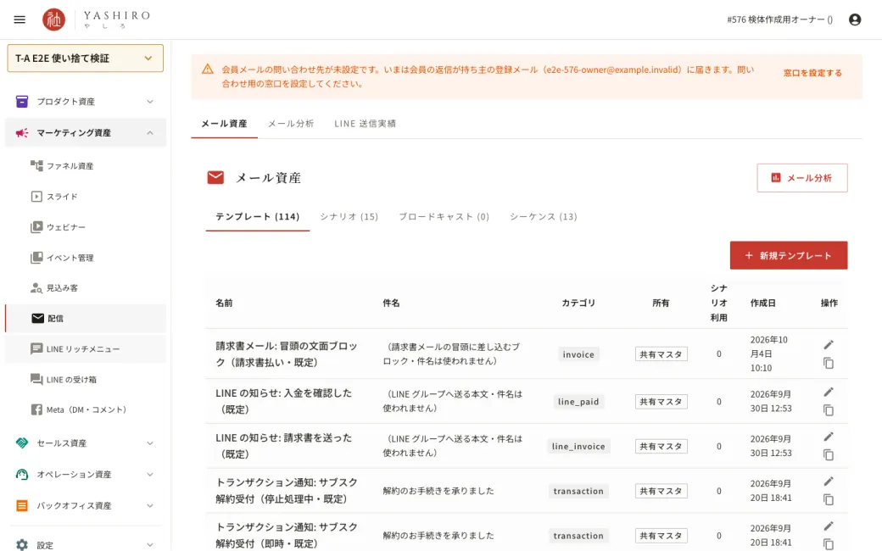Click the バックオフィス資産 list icon
The height and width of the screenshot is (551, 882).
pyautogui.click(x=22, y=505)
